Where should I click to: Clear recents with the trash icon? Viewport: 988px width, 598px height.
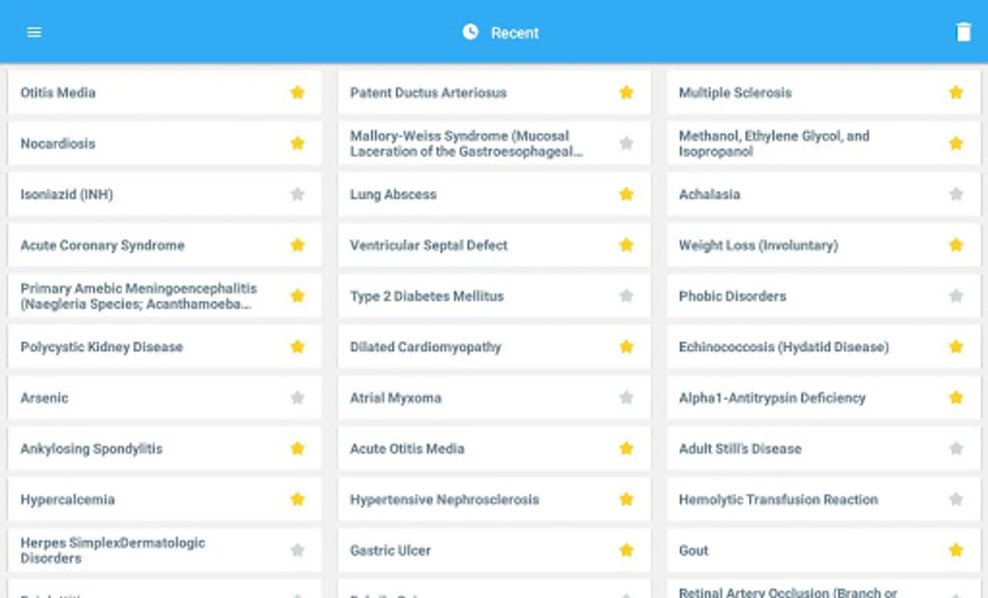(963, 32)
